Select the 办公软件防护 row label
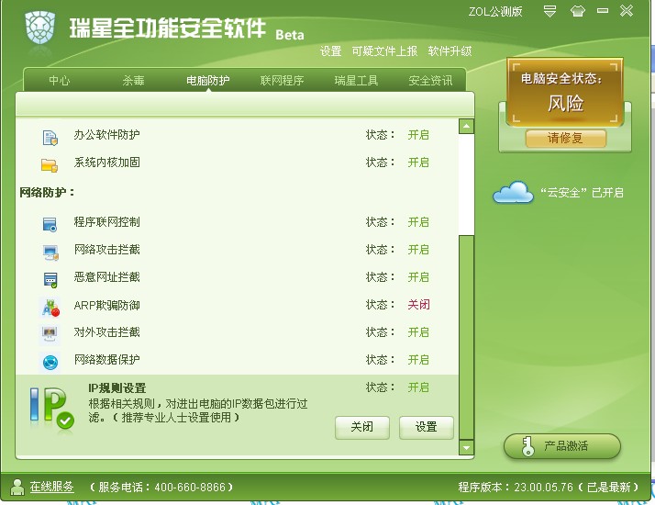Viewport: 655px width, 505px height. point(107,135)
